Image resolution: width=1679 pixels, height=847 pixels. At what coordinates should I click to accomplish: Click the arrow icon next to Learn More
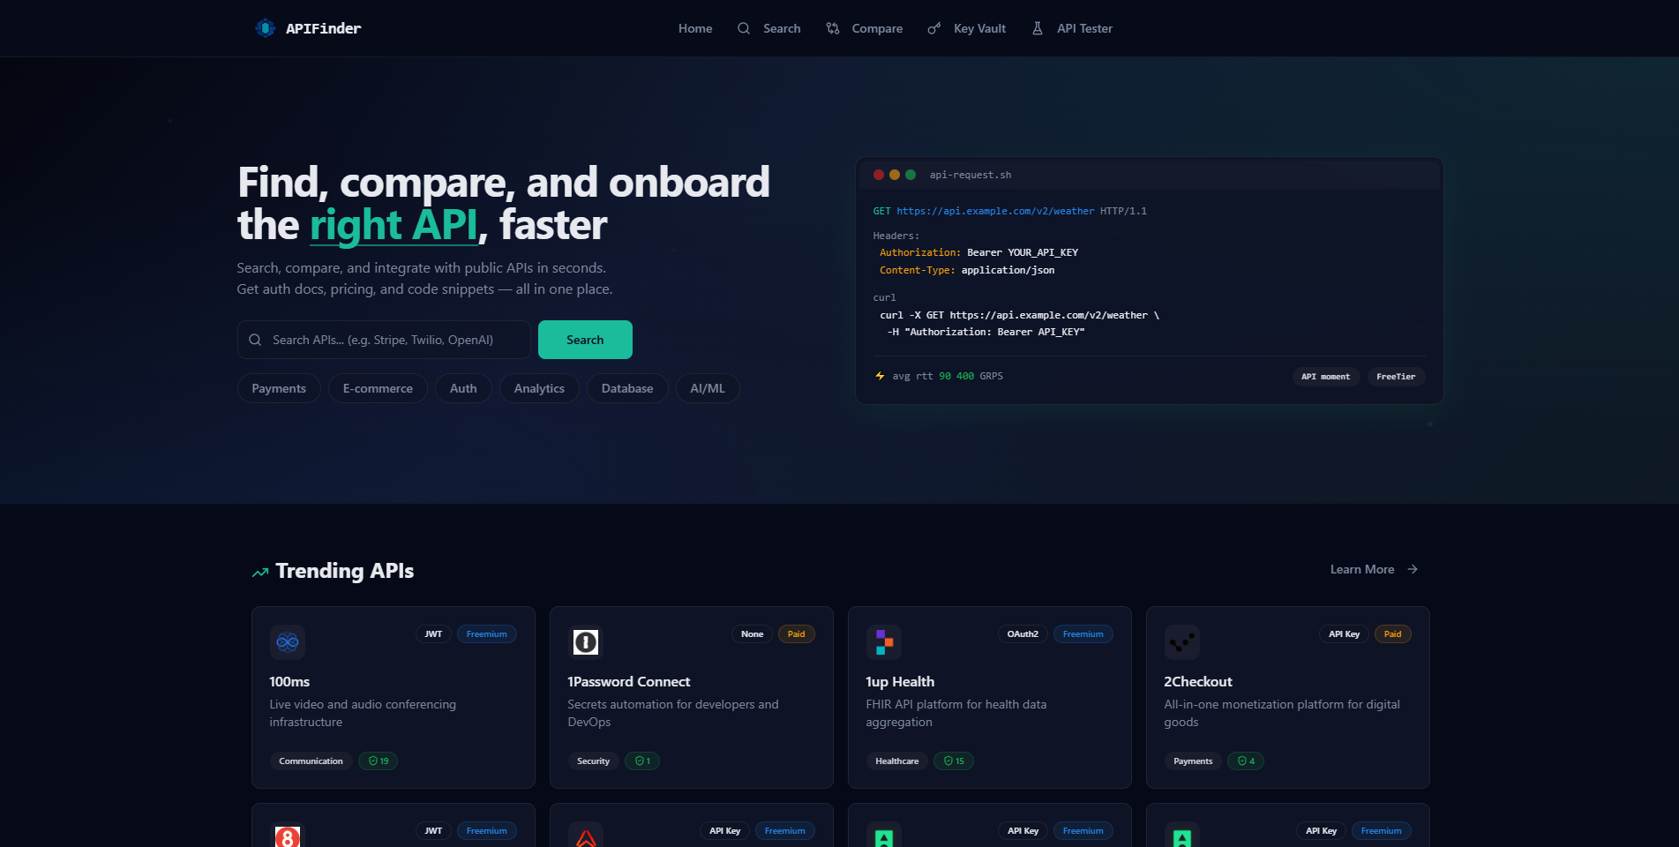click(x=1413, y=569)
